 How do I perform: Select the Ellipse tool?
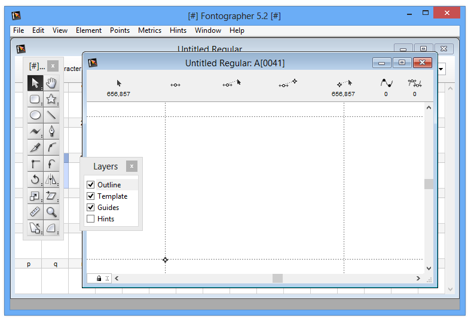point(35,115)
